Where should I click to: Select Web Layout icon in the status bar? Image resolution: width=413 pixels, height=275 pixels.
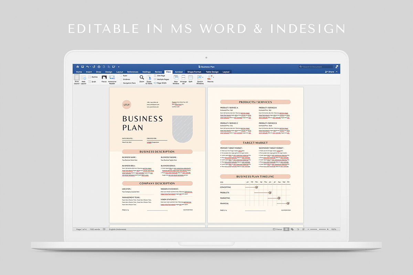point(292,229)
